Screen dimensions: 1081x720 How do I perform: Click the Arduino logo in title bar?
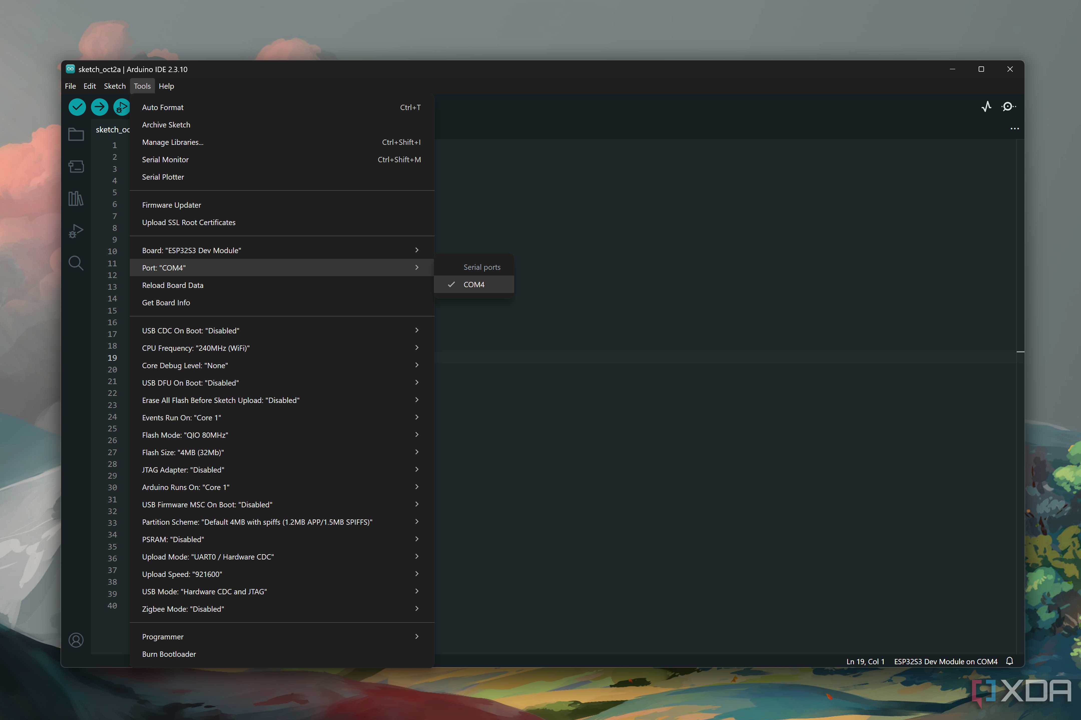70,69
